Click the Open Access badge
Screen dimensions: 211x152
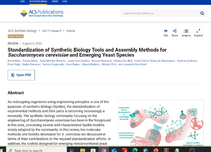pyautogui.click(x=16, y=36)
